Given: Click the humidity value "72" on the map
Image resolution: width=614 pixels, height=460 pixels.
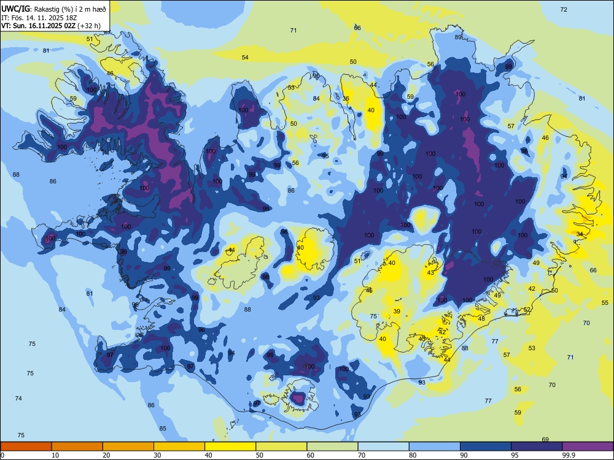Looking at the screenshot, I should (x=564, y=9).
